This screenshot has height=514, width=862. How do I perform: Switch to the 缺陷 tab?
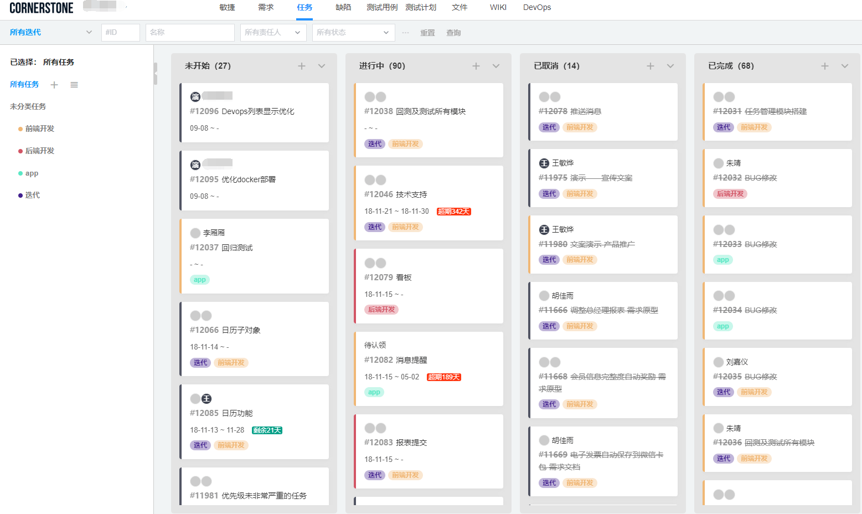[343, 7]
